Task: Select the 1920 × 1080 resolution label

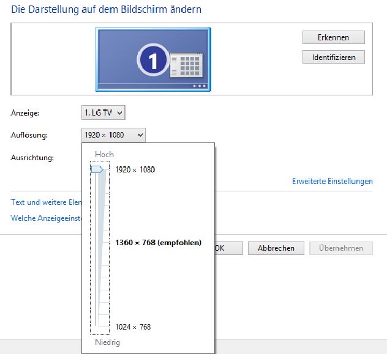Action: pyautogui.click(x=135, y=170)
